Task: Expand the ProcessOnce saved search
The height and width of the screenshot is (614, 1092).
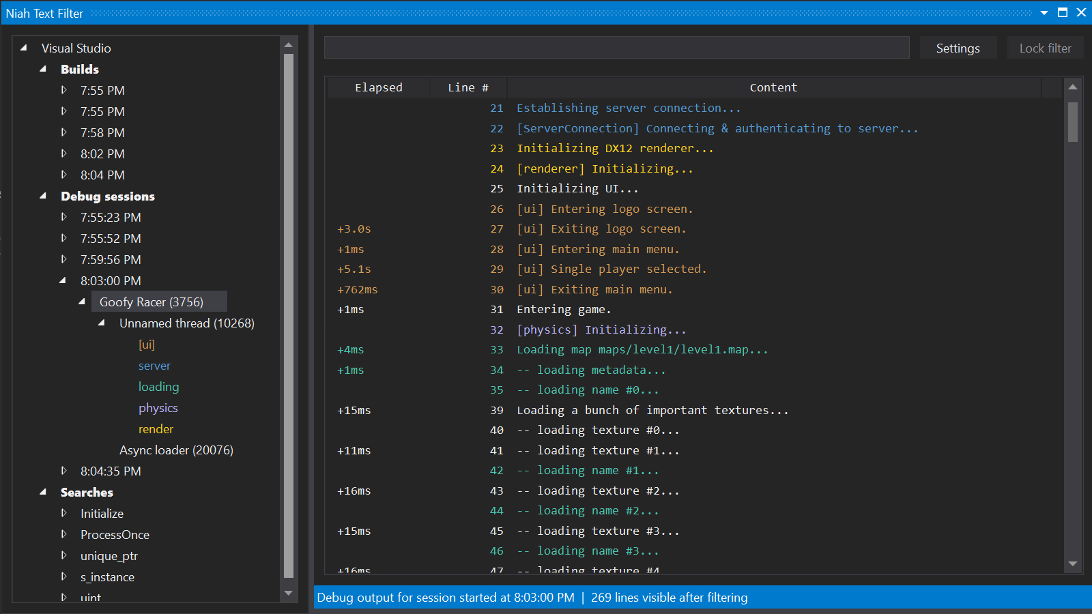Action: coord(63,534)
